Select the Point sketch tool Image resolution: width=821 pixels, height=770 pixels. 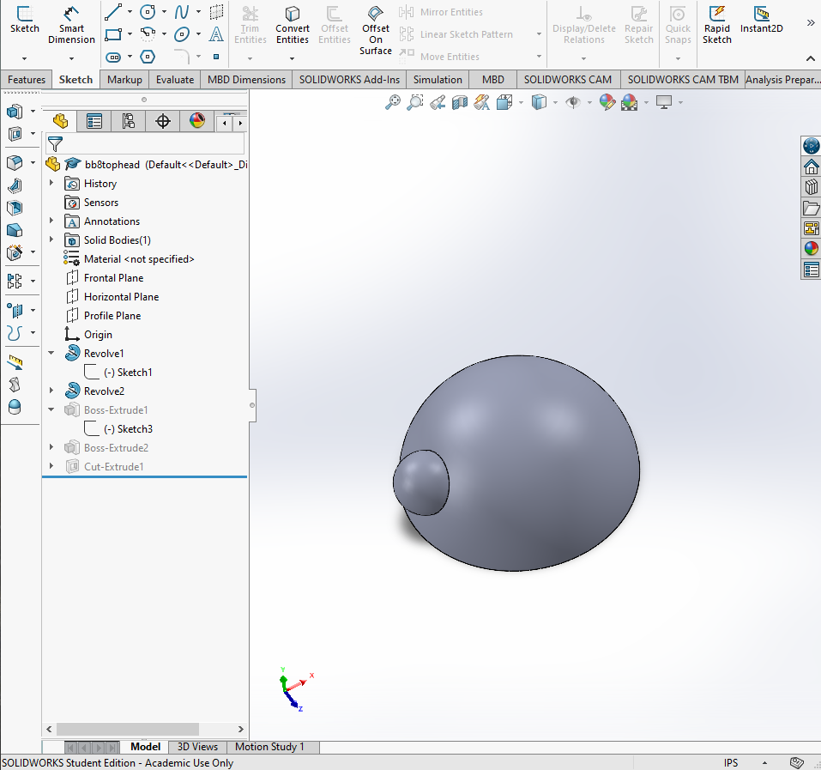pos(216,57)
